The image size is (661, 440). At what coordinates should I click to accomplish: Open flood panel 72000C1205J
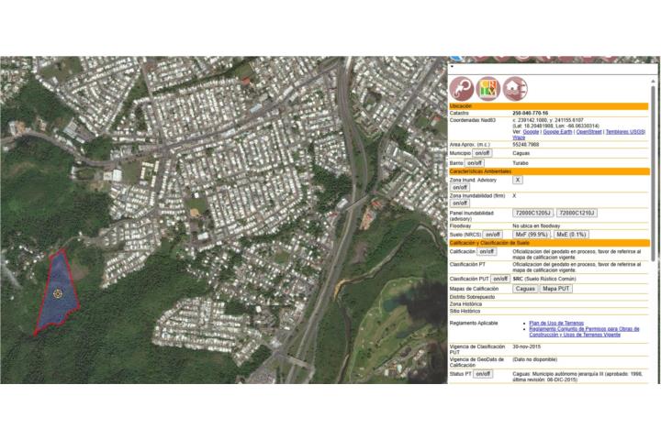click(x=532, y=213)
